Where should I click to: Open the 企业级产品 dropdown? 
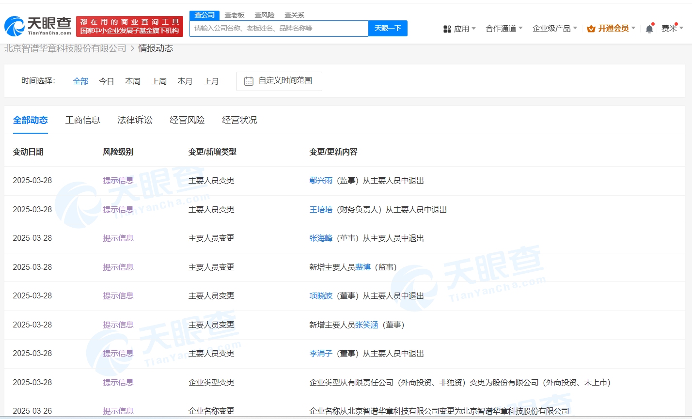[x=554, y=29]
